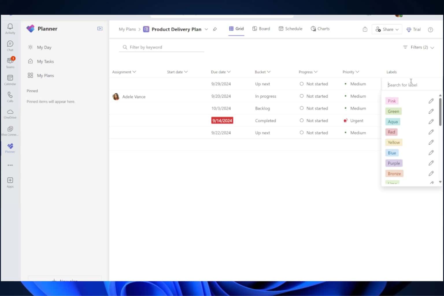Screen dimensions: 444x296
Task: Mark the 9/14/2024 task complete
Action: [301, 121]
